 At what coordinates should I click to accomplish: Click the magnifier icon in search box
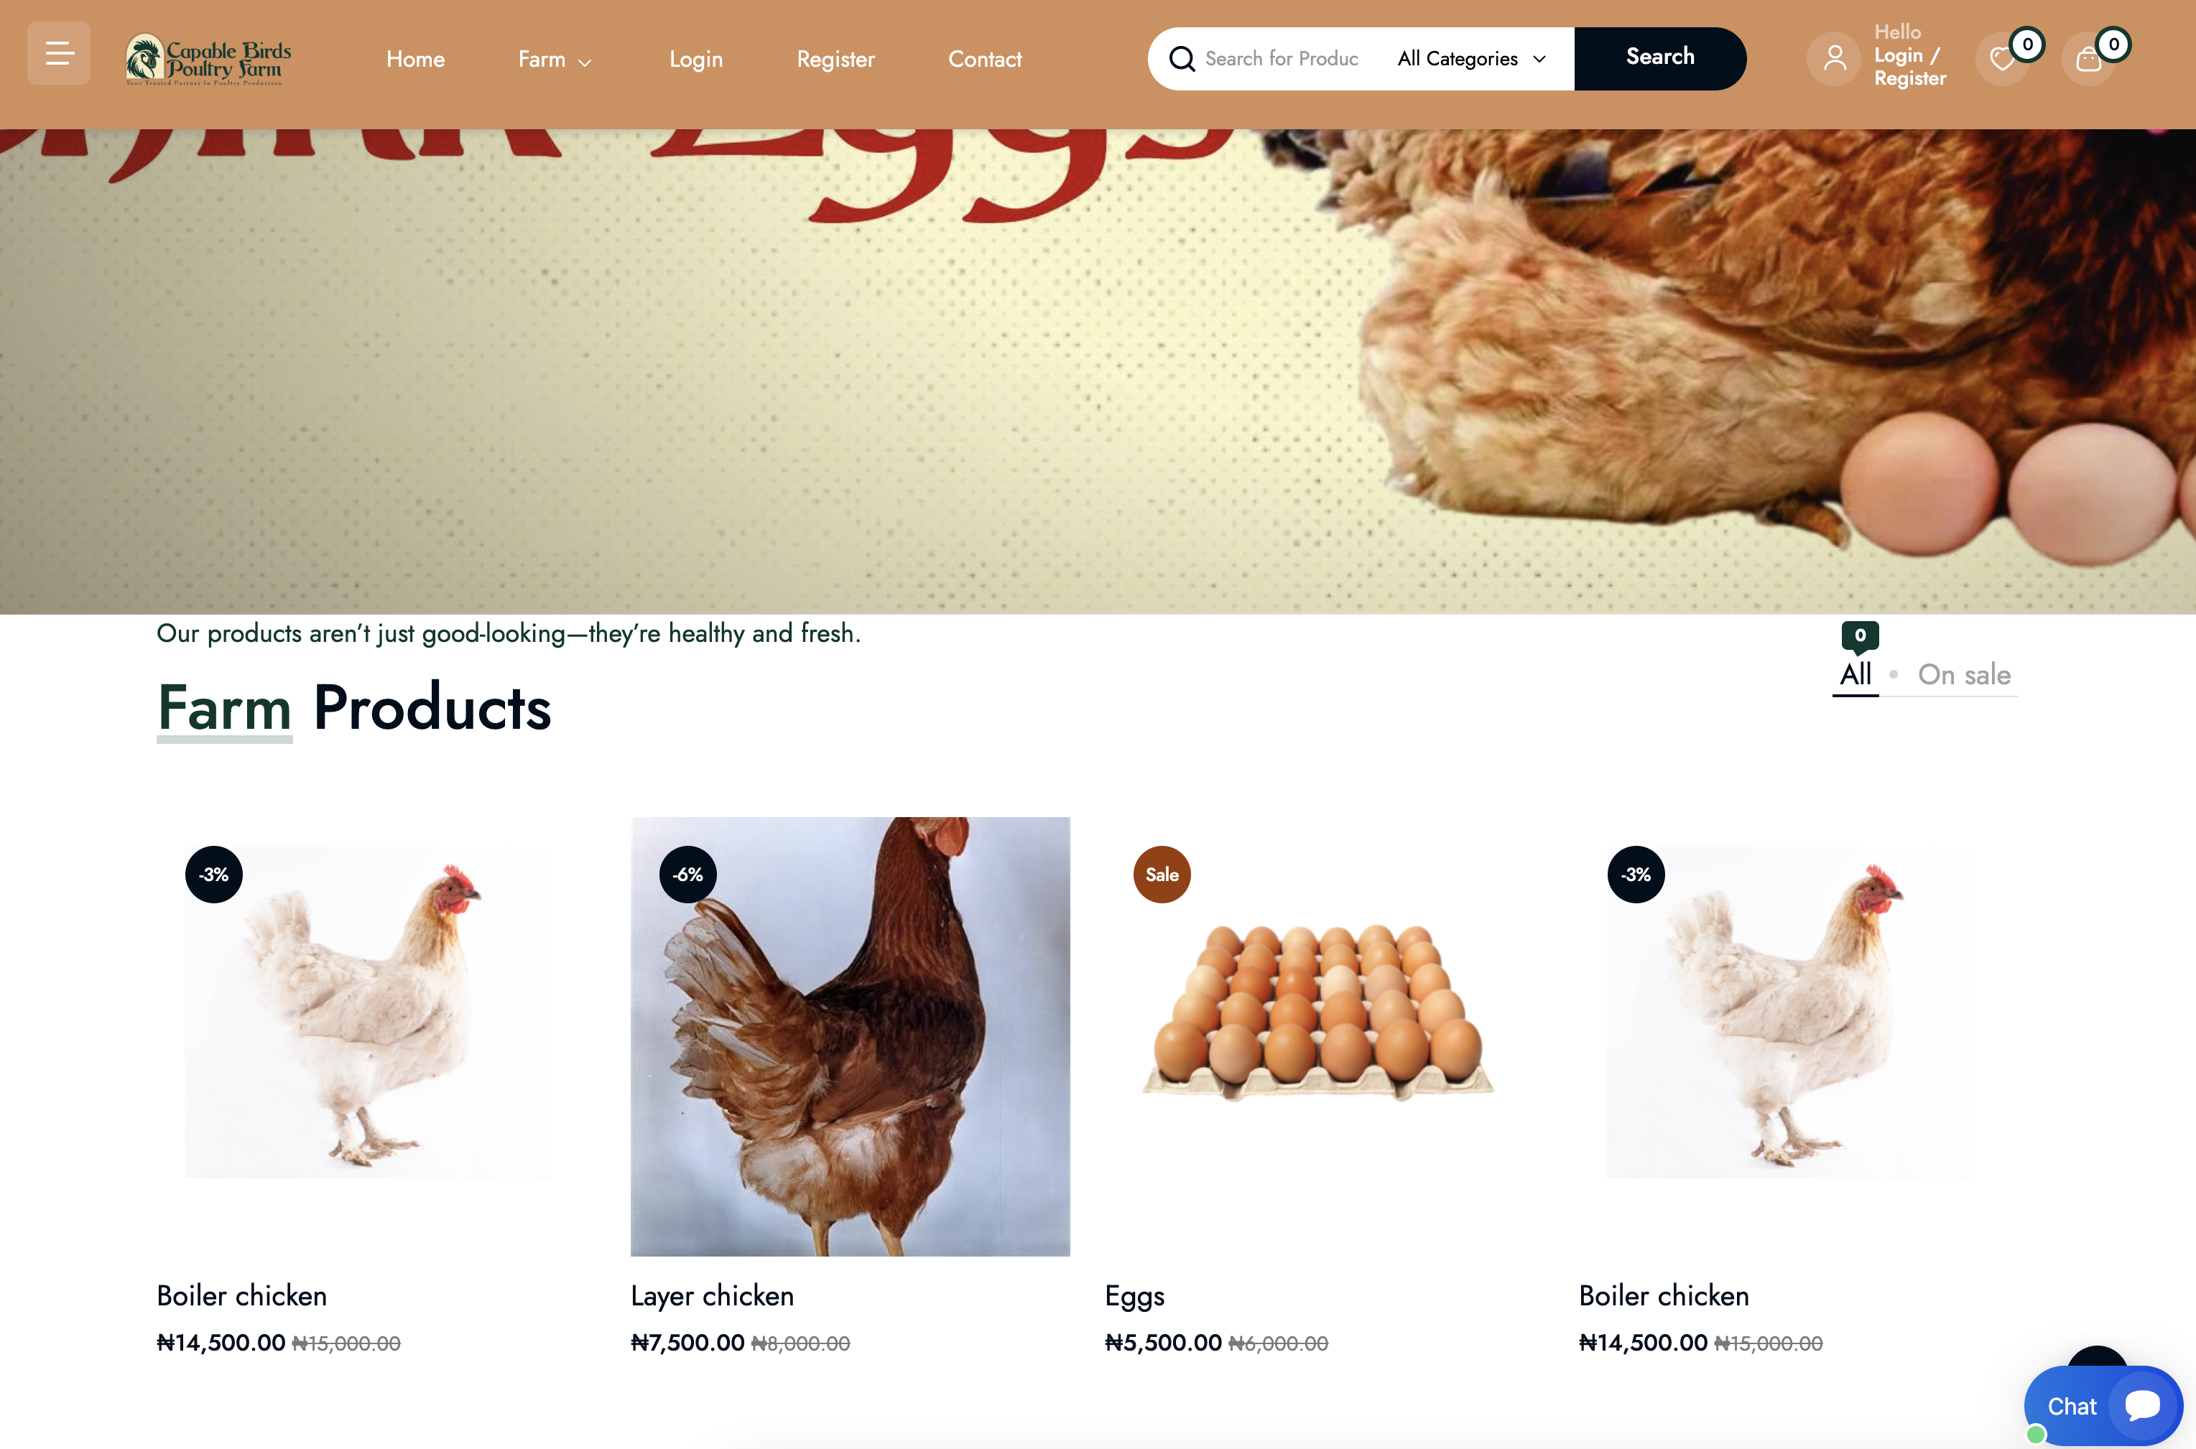coord(1181,59)
